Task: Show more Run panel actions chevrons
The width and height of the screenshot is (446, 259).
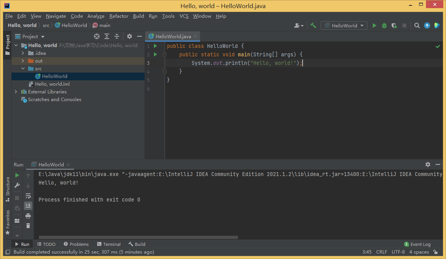Action: (17, 235)
